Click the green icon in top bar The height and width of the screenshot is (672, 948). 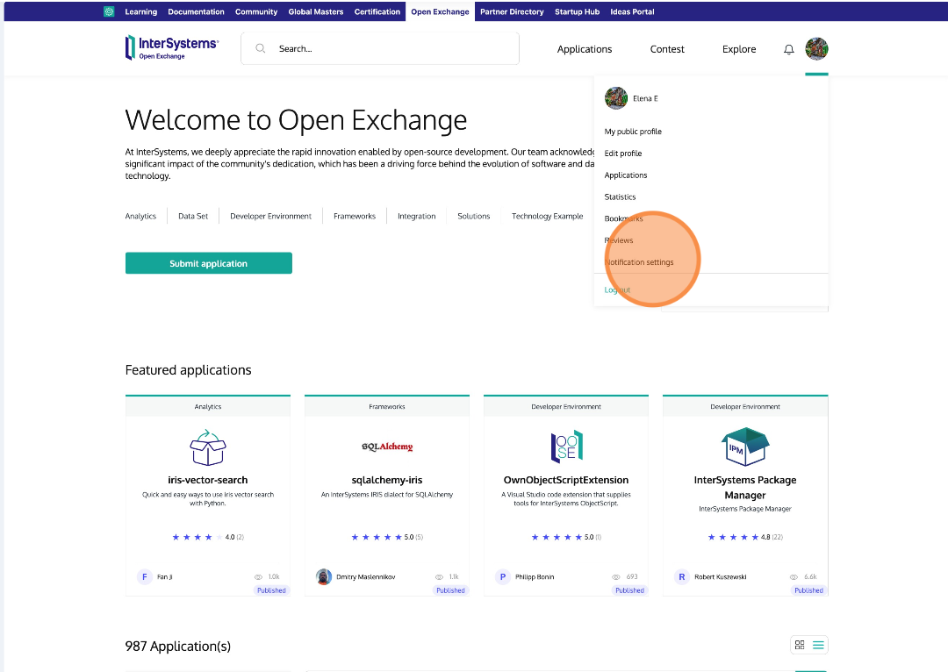point(109,11)
